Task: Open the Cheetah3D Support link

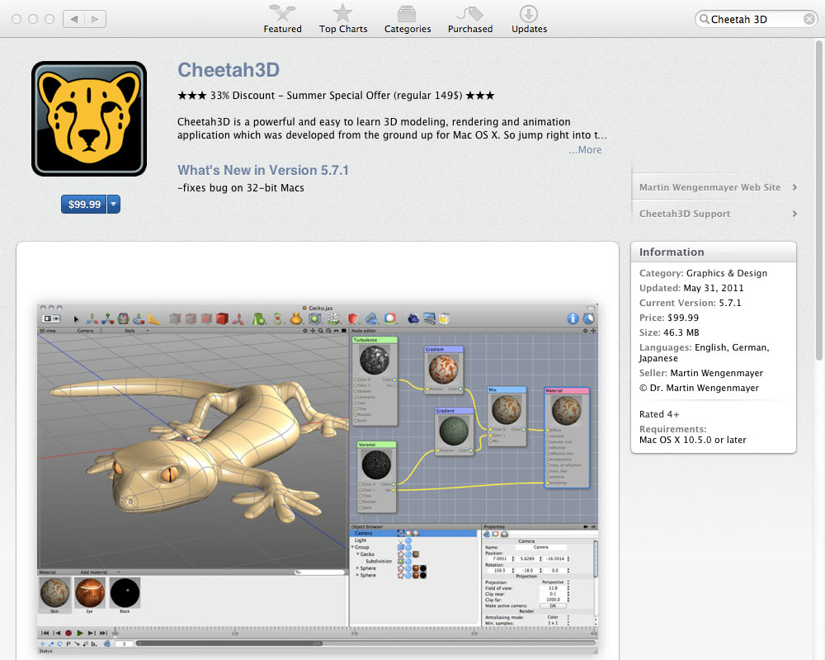Action: point(718,214)
